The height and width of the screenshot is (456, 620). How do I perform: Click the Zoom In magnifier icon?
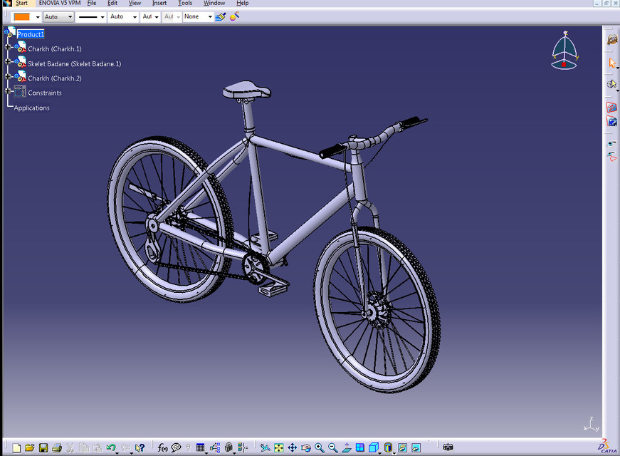[320, 447]
